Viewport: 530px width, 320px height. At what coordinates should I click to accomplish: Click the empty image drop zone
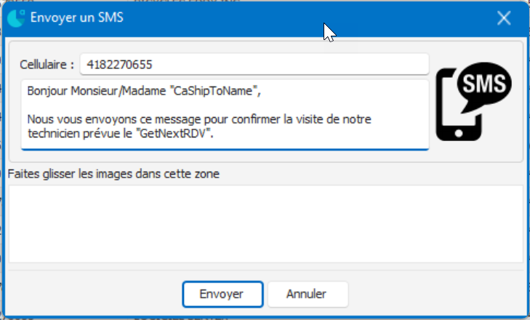[x=265, y=223]
